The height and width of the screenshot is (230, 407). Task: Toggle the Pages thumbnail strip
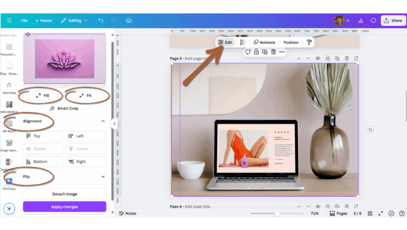tap(338, 214)
